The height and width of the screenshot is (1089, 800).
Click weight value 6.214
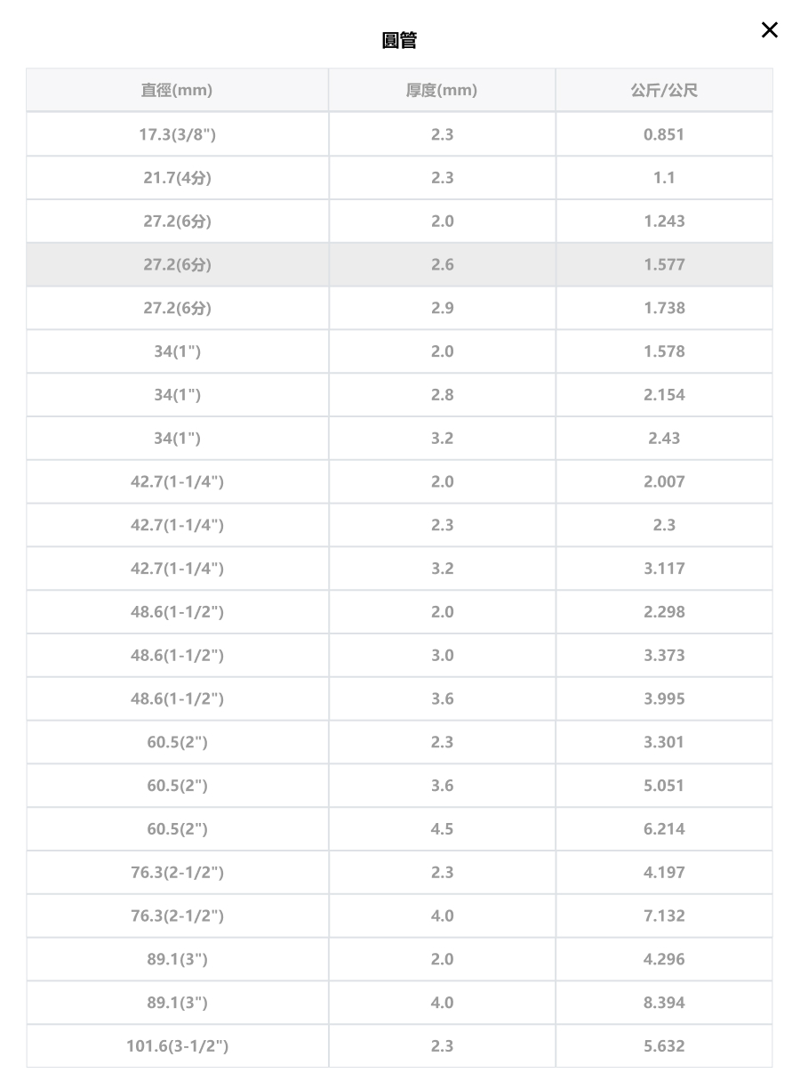click(664, 829)
